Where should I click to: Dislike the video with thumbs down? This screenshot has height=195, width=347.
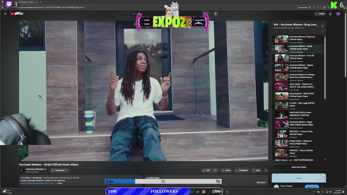pos(215,170)
